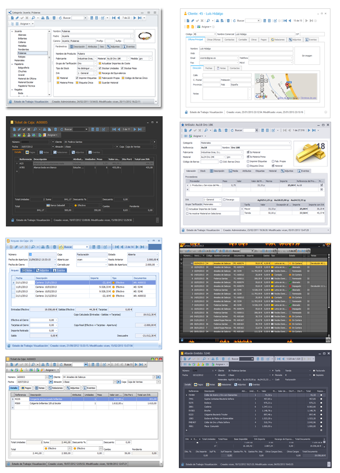Viewport: 340px width, 473px height.
Task: Go to first record in Cliente window
Action: (285, 21)
